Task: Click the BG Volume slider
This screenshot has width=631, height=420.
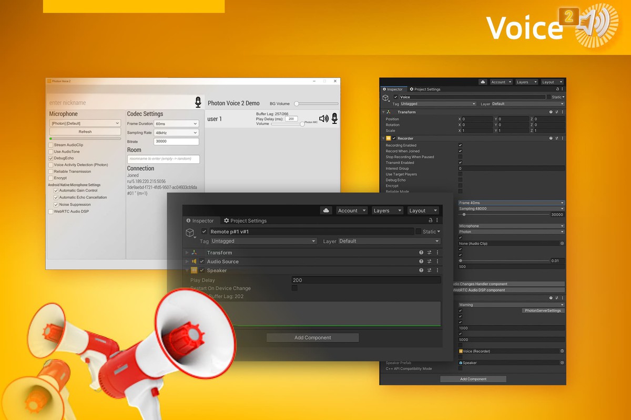Action: [x=315, y=104]
